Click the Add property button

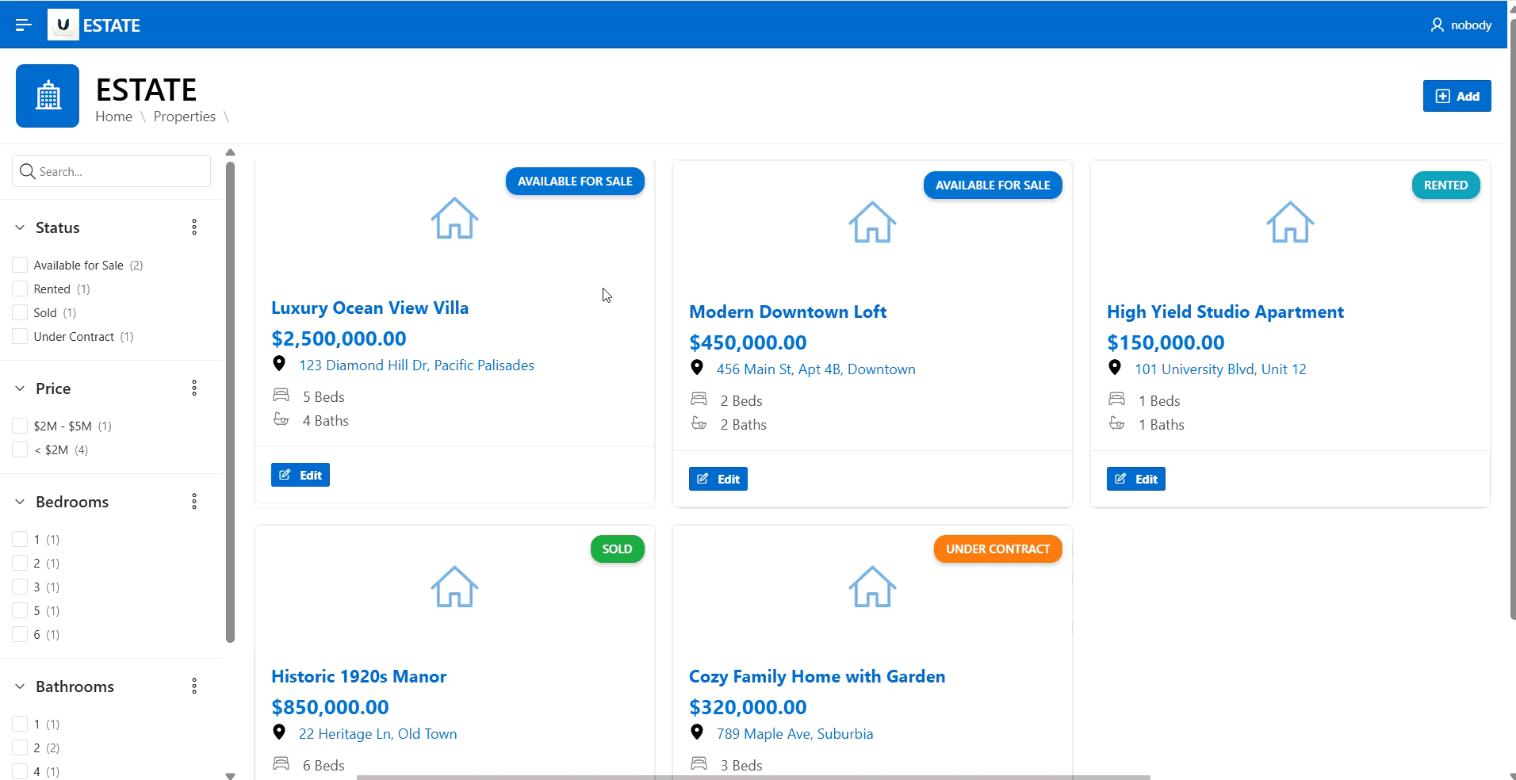point(1457,96)
